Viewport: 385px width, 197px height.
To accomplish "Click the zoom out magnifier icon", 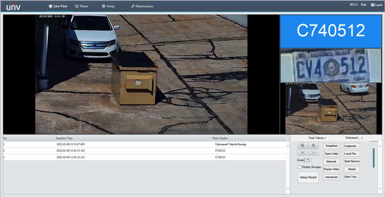I will point(313,145).
